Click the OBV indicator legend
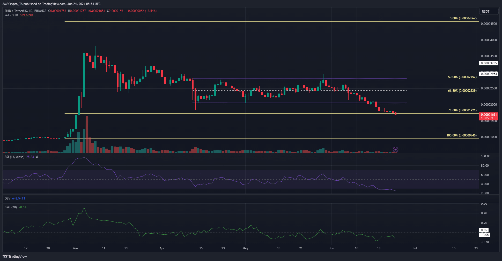 point(8,198)
